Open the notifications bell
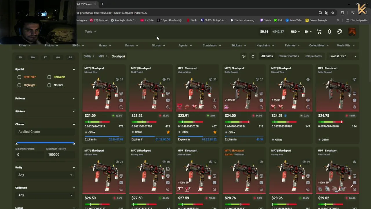This screenshot has height=209, width=371. click(329, 32)
